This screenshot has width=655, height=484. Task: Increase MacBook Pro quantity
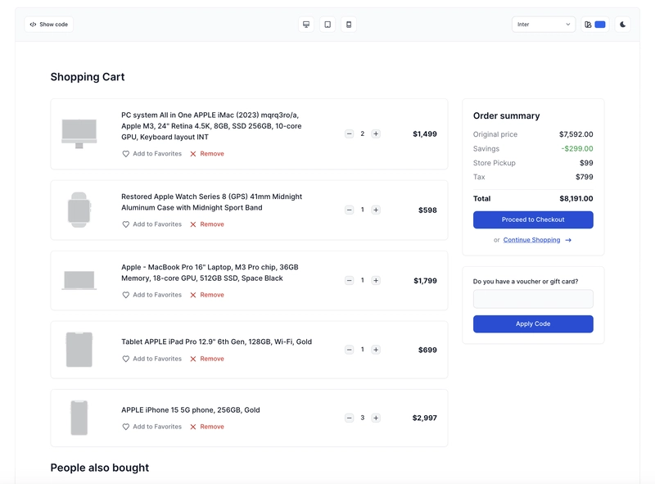(x=376, y=280)
